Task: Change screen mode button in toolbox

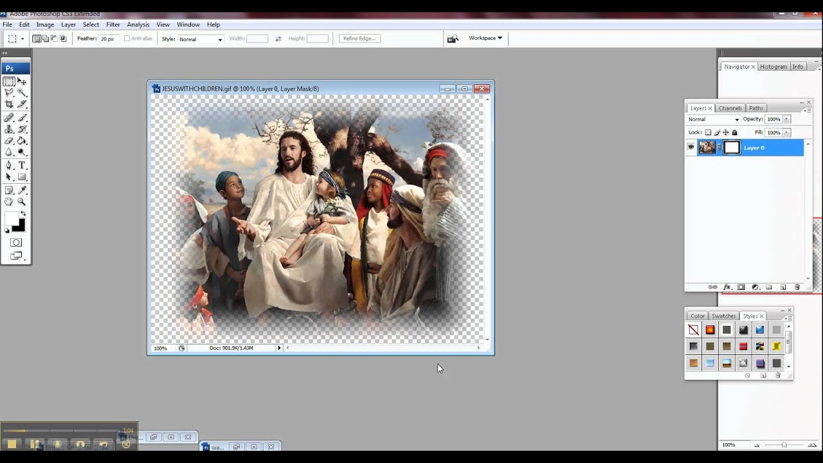Action: pyautogui.click(x=16, y=257)
